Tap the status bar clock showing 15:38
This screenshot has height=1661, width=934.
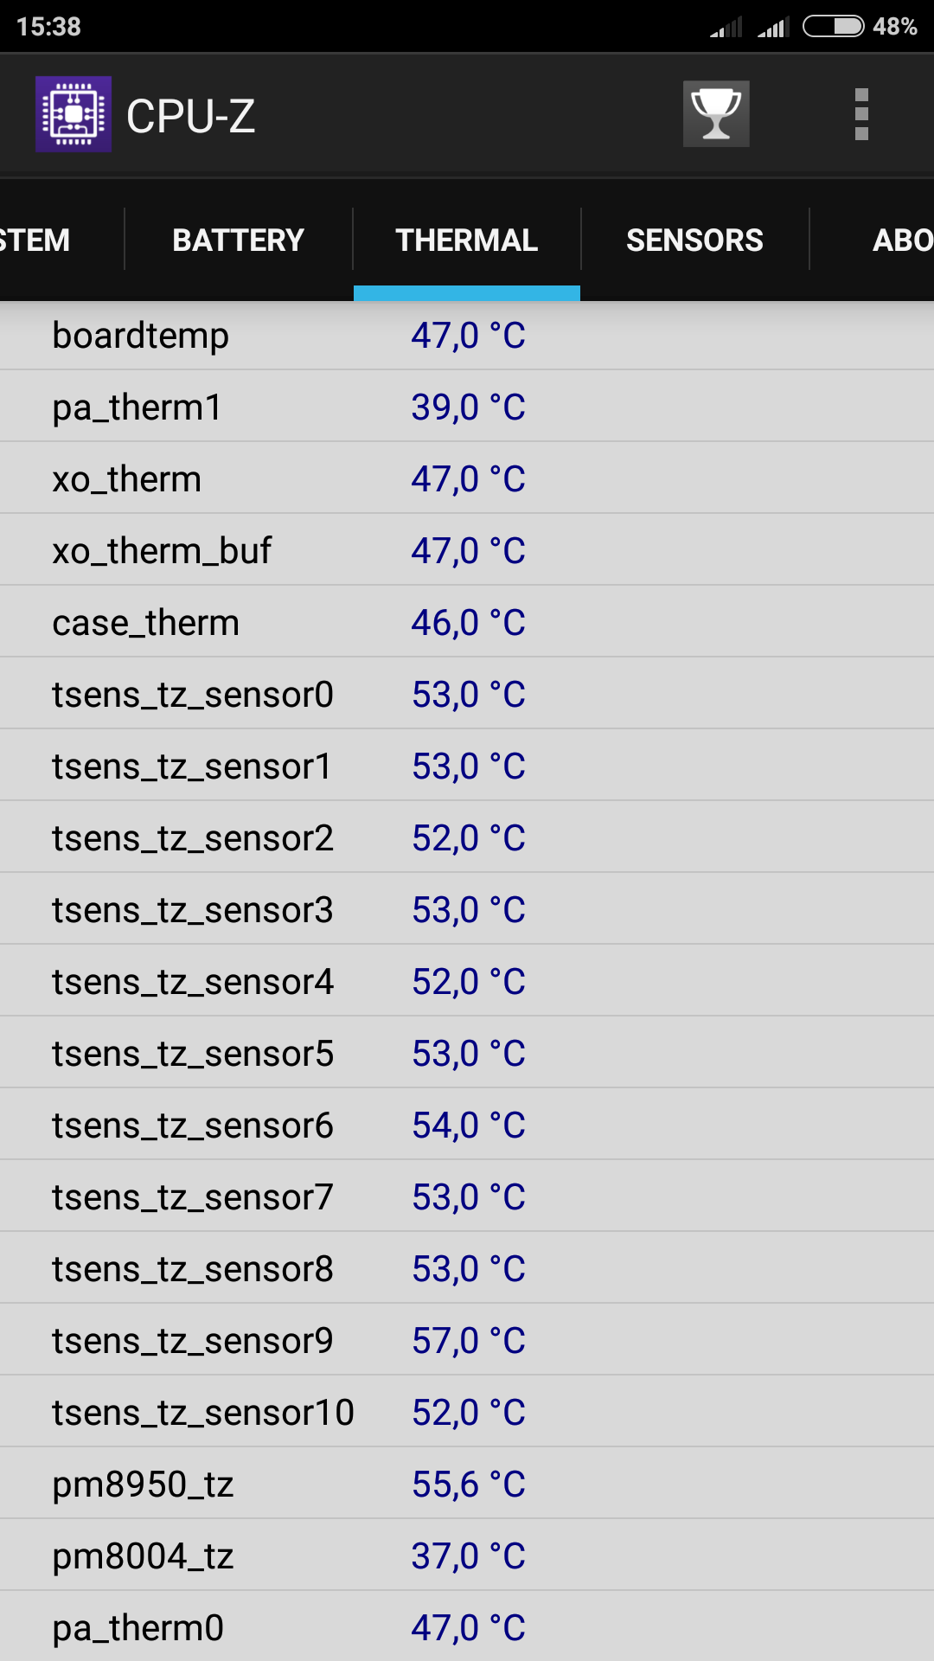48,27
